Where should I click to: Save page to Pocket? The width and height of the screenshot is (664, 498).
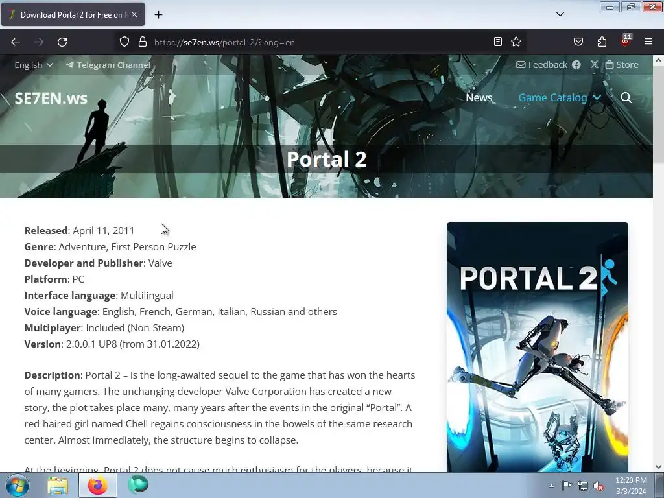578,41
